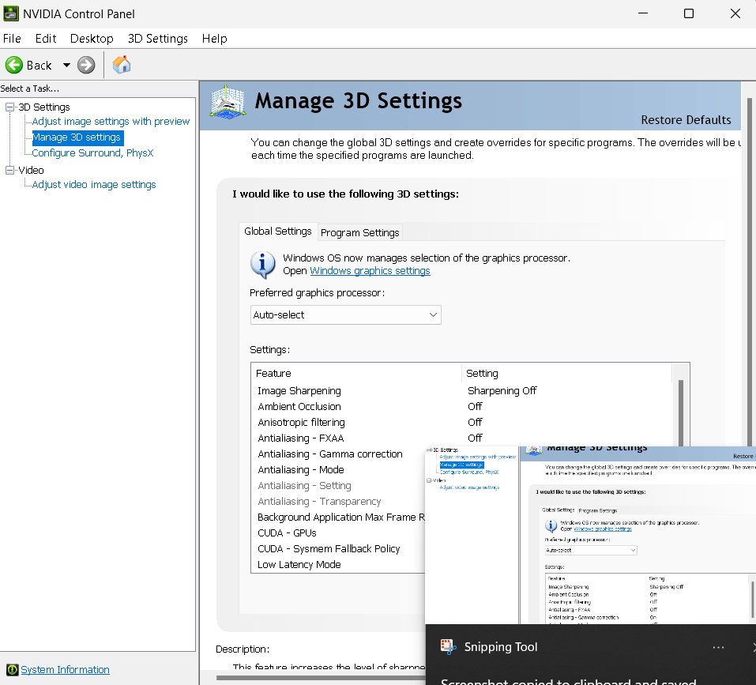Click the Snipping Tool notification icon
The width and height of the screenshot is (756, 685).
point(449,647)
